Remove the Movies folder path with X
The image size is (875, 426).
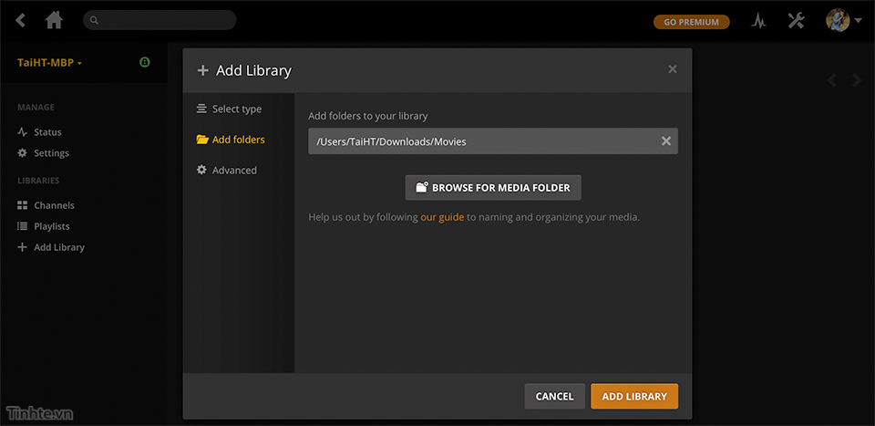point(665,141)
